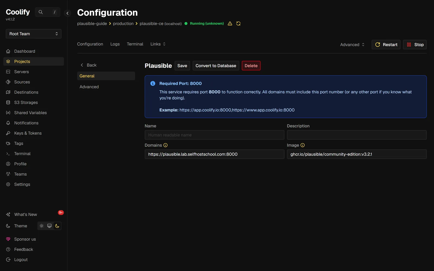Open the Logs tab

click(x=115, y=44)
